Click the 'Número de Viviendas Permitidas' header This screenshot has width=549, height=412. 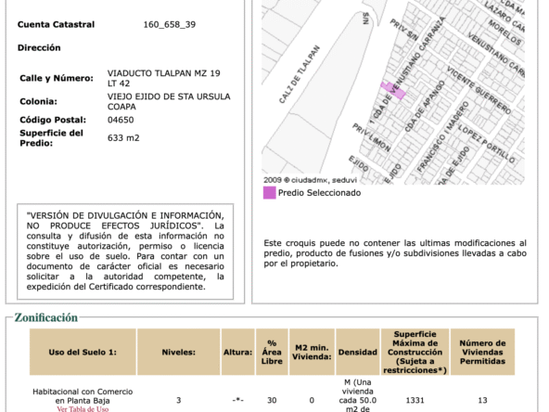(x=482, y=352)
